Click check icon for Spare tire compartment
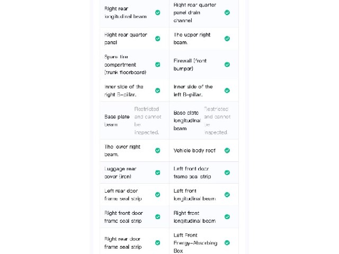This screenshot has width=339, height=254. click(158, 65)
